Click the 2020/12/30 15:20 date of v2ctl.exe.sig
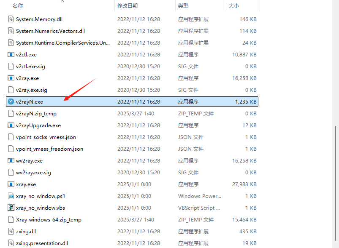 click(x=138, y=67)
